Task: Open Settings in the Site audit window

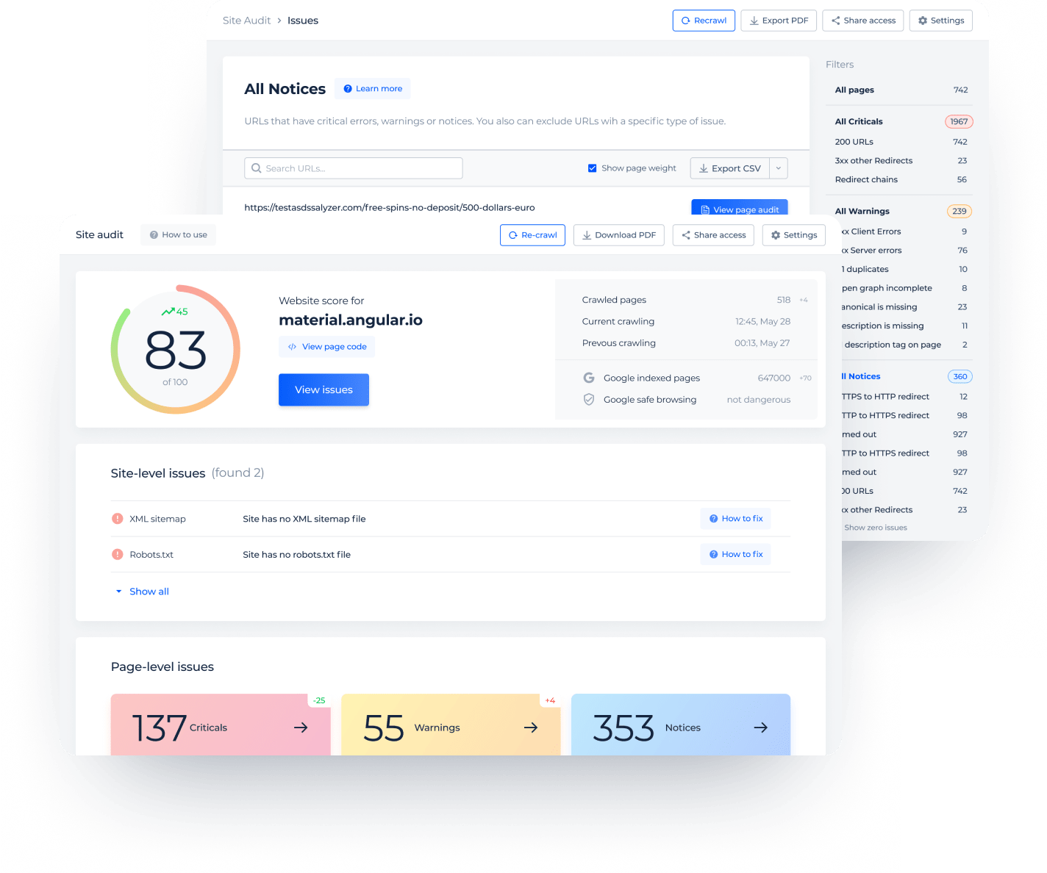Action: 794,235
